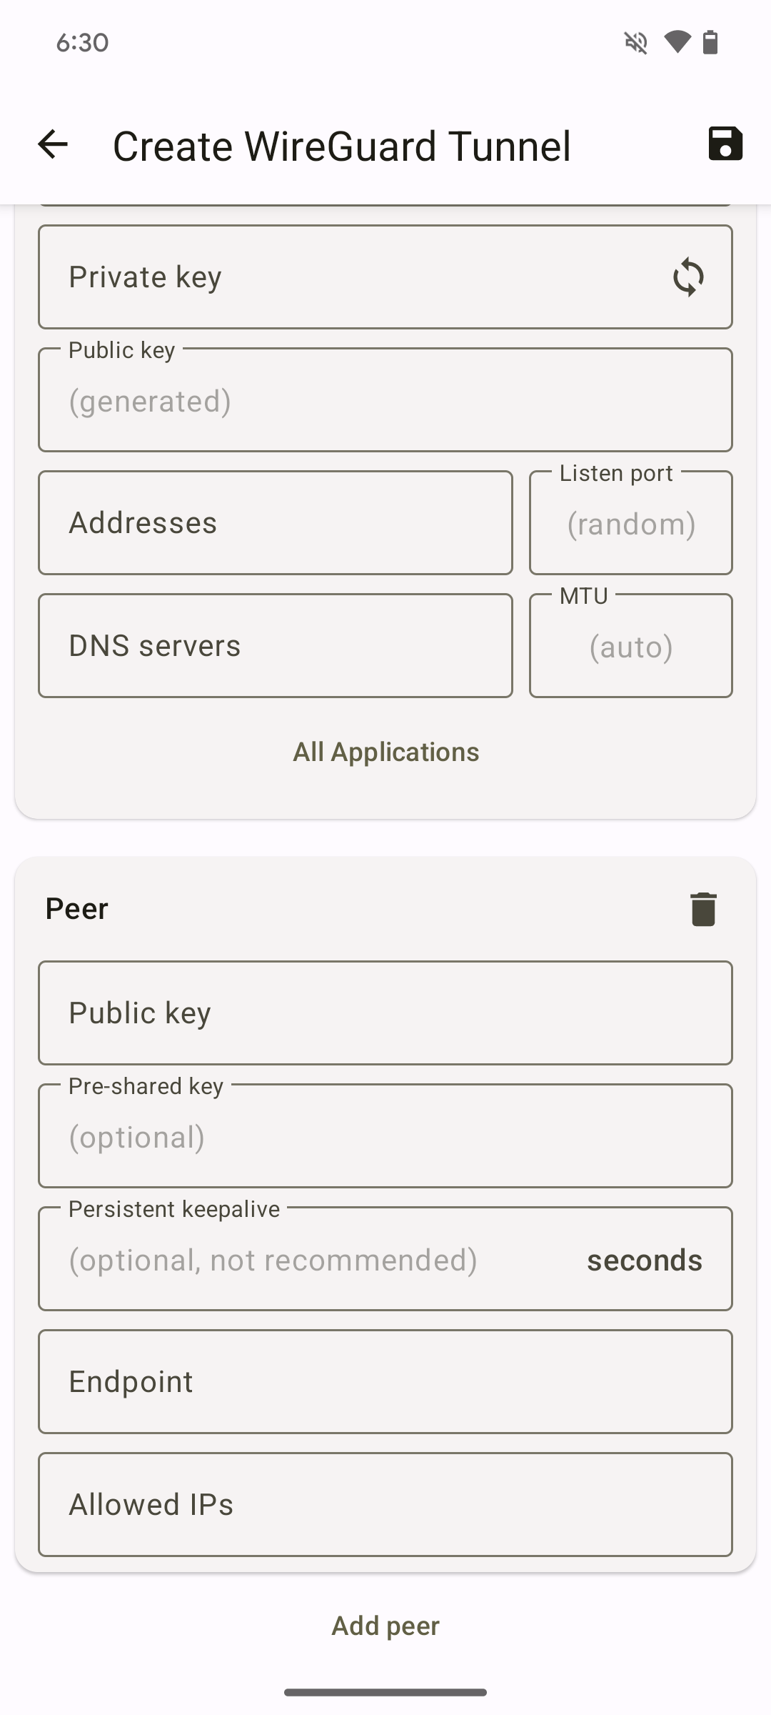The width and height of the screenshot is (771, 1715).
Task: Select the interface Public key (generated) field
Action: (385, 400)
